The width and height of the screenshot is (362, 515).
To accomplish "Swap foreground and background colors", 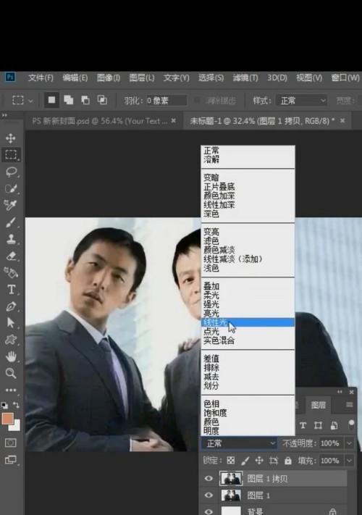I will pos(16,405).
